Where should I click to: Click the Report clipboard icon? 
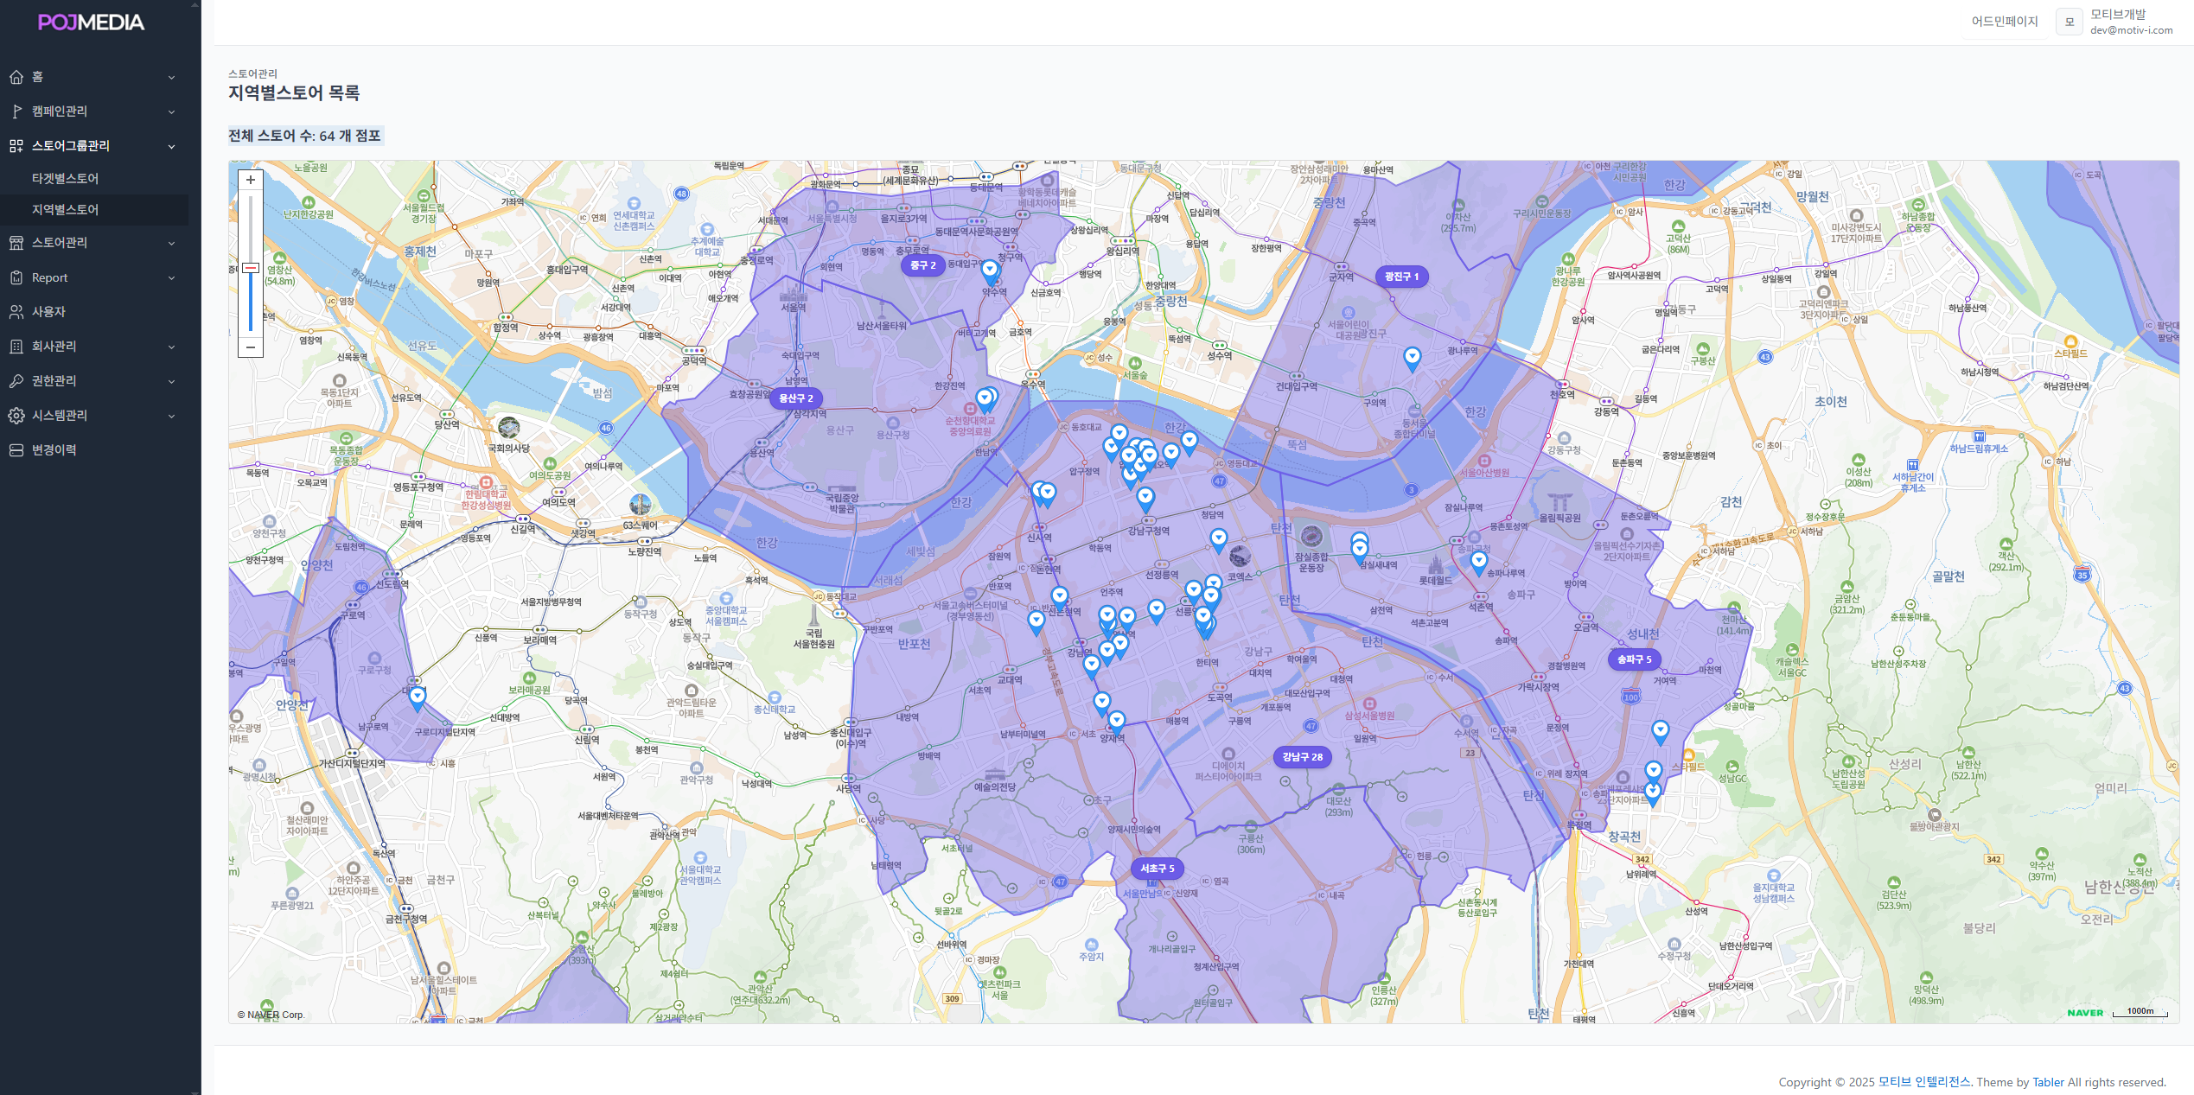(x=16, y=277)
